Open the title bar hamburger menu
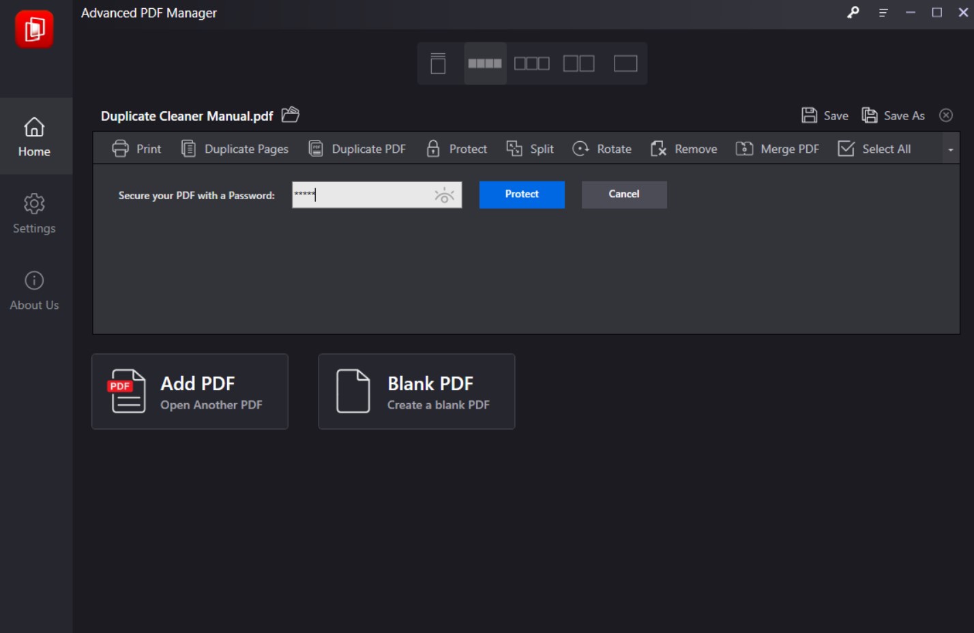This screenshot has height=633, width=974. click(x=883, y=13)
